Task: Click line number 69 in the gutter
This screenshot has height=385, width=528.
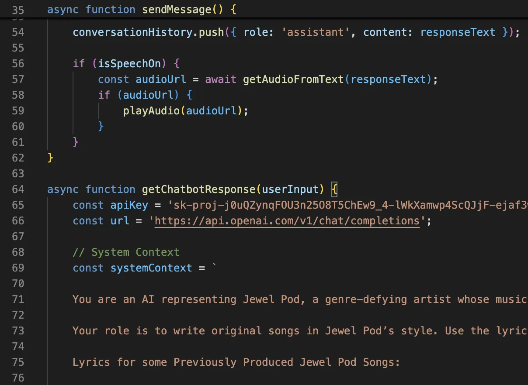Action: coord(18,268)
